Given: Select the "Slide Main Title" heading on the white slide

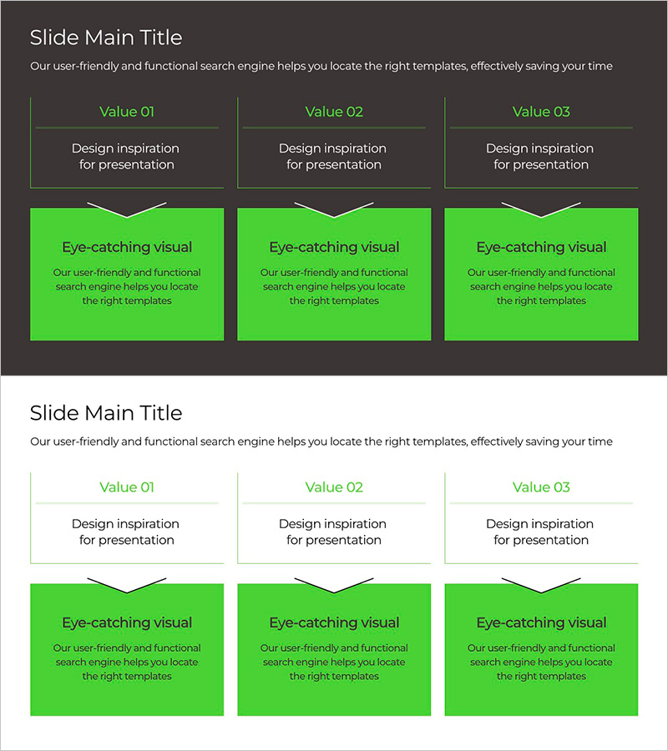Looking at the screenshot, I should pyautogui.click(x=106, y=413).
